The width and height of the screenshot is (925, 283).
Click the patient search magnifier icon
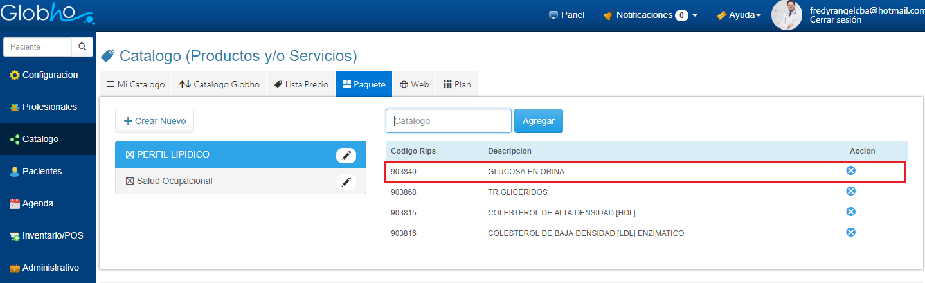coord(82,47)
